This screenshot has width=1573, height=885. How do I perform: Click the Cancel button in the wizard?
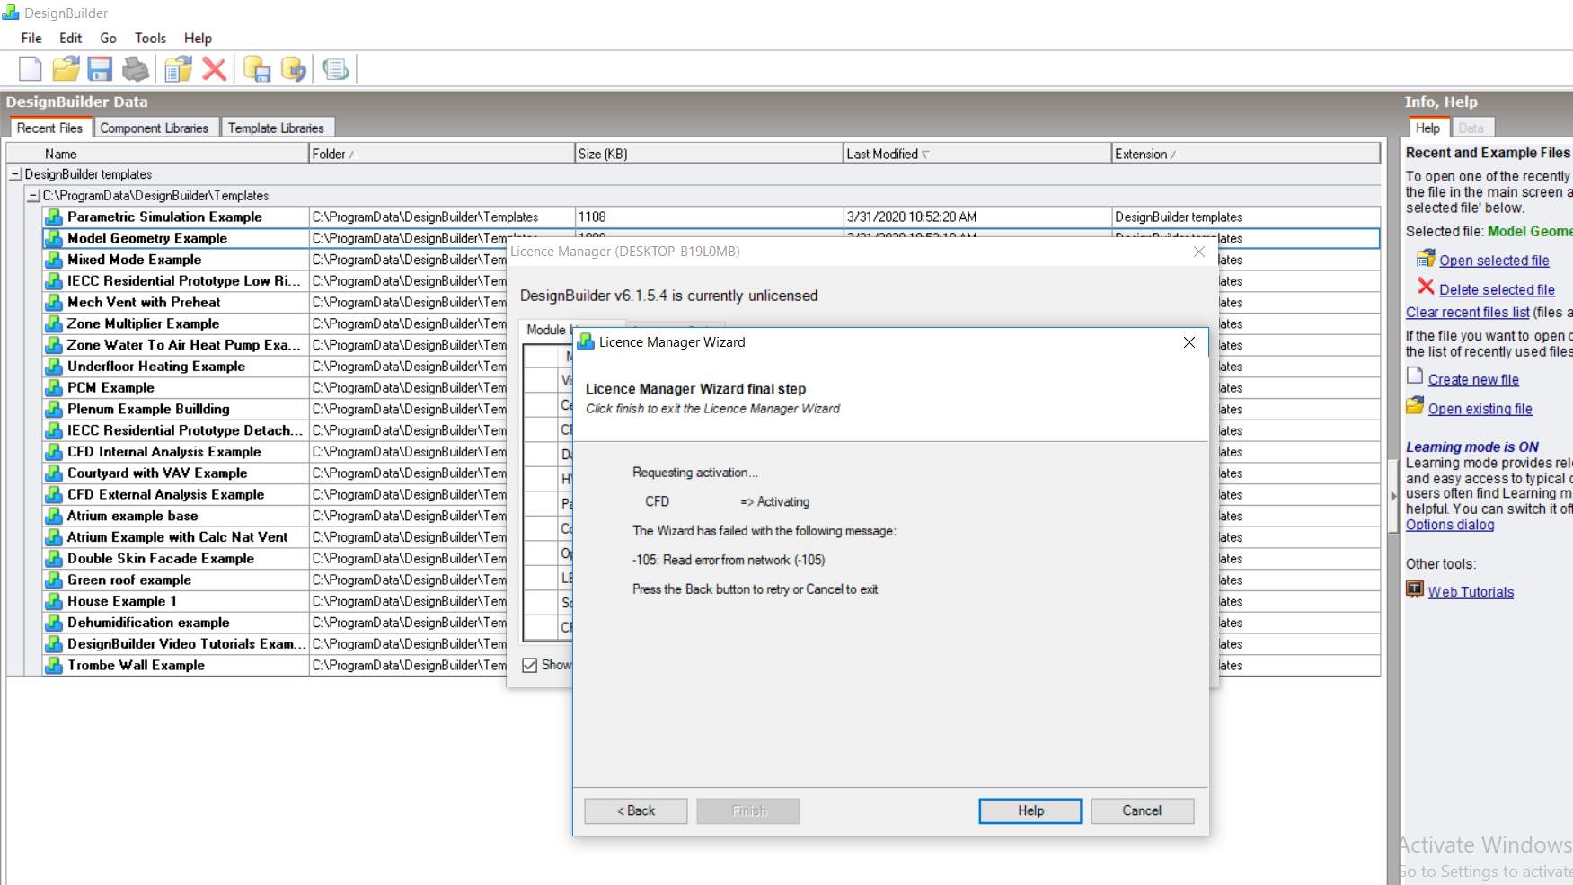point(1142,811)
